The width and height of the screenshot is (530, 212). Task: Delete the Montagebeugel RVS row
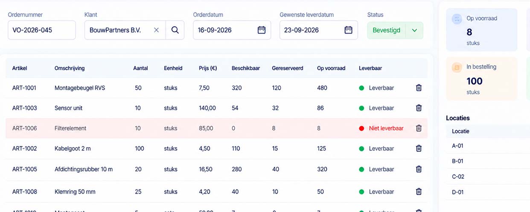pyautogui.click(x=419, y=88)
